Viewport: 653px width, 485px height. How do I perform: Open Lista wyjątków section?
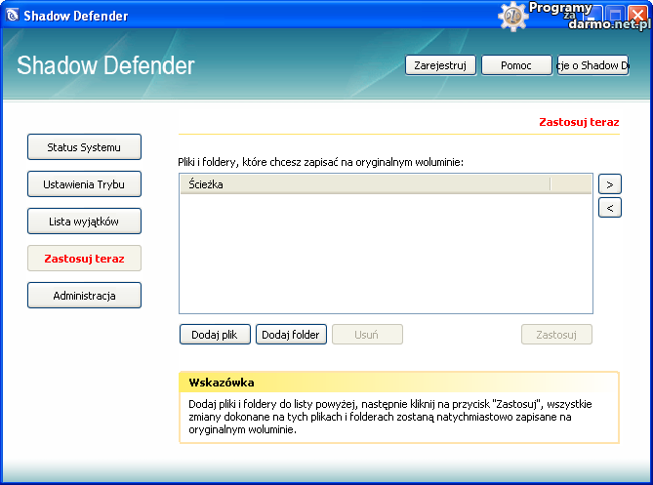pyautogui.click(x=84, y=222)
